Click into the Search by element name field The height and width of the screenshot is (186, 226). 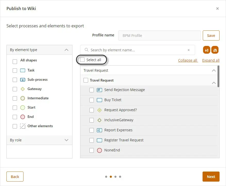138,50
